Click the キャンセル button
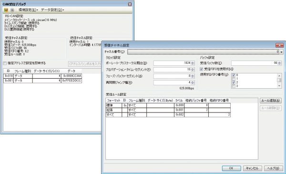Viewport: 286px width, 174px height. pyautogui.click(x=252, y=168)
